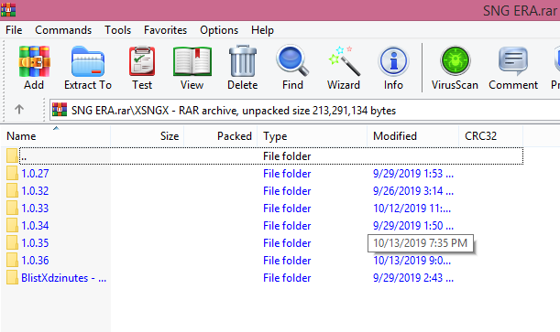This screenshot has height=332, width=560.
Task: Click File folder type of 1.0.36
Action: click(x=287, y=261)
